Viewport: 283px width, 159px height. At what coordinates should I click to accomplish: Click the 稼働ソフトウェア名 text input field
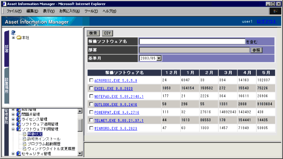(x=192, y=41)
